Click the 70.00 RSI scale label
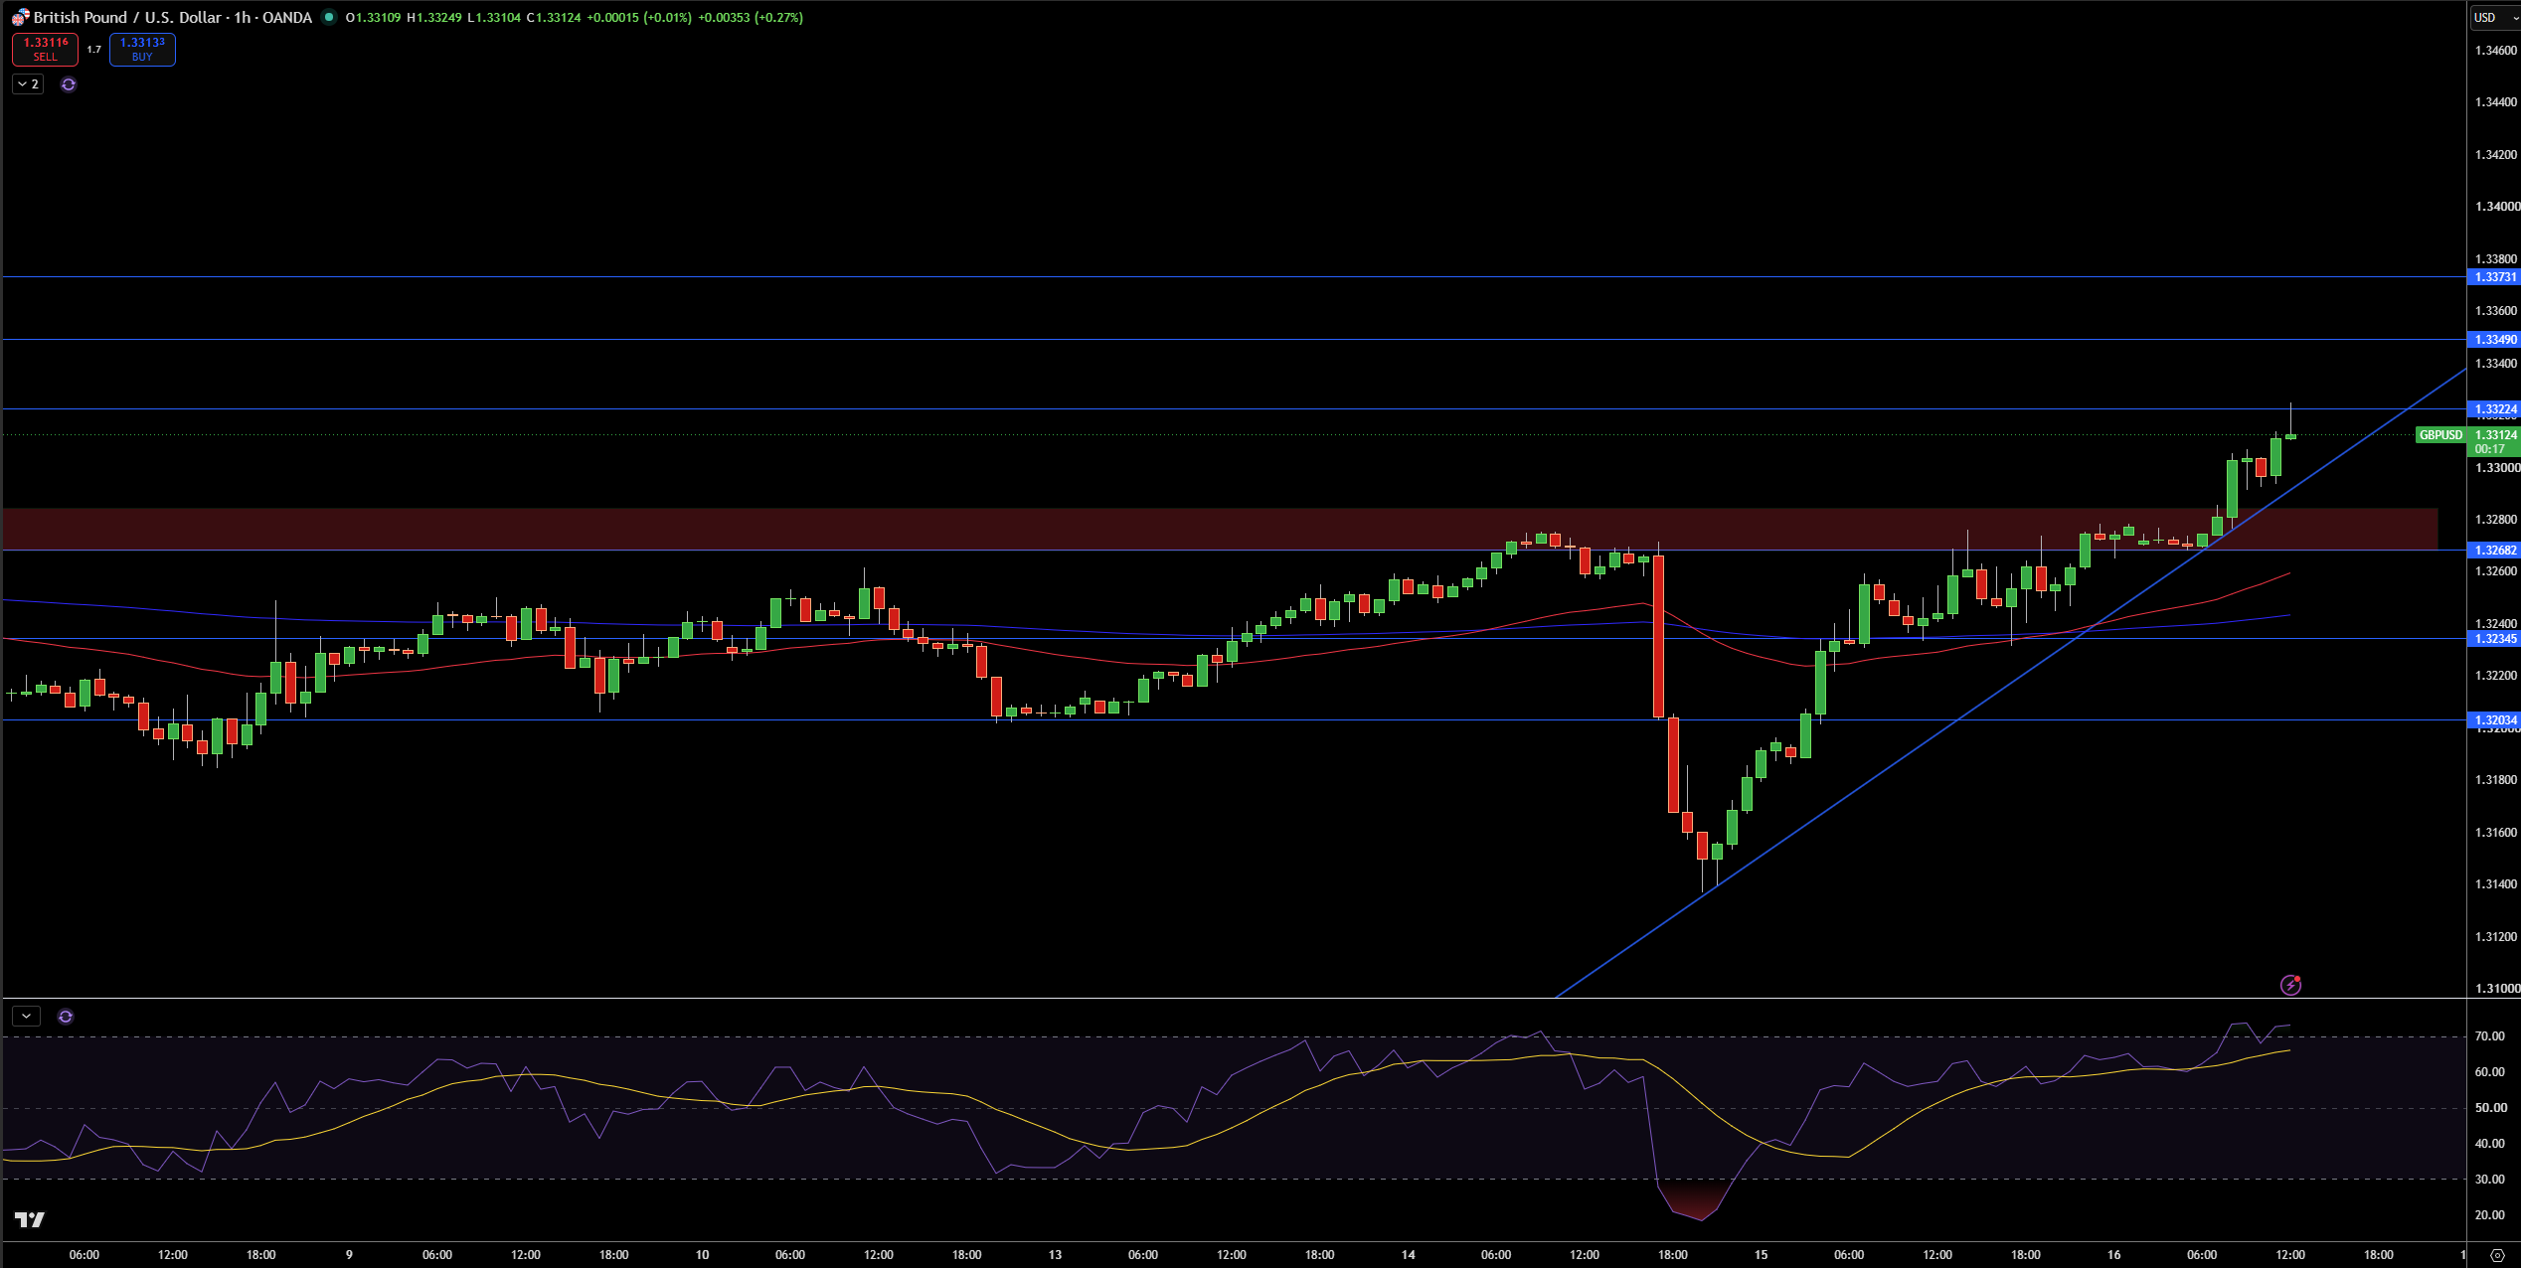2521x1268 pixels. tap(2489, 1036)
